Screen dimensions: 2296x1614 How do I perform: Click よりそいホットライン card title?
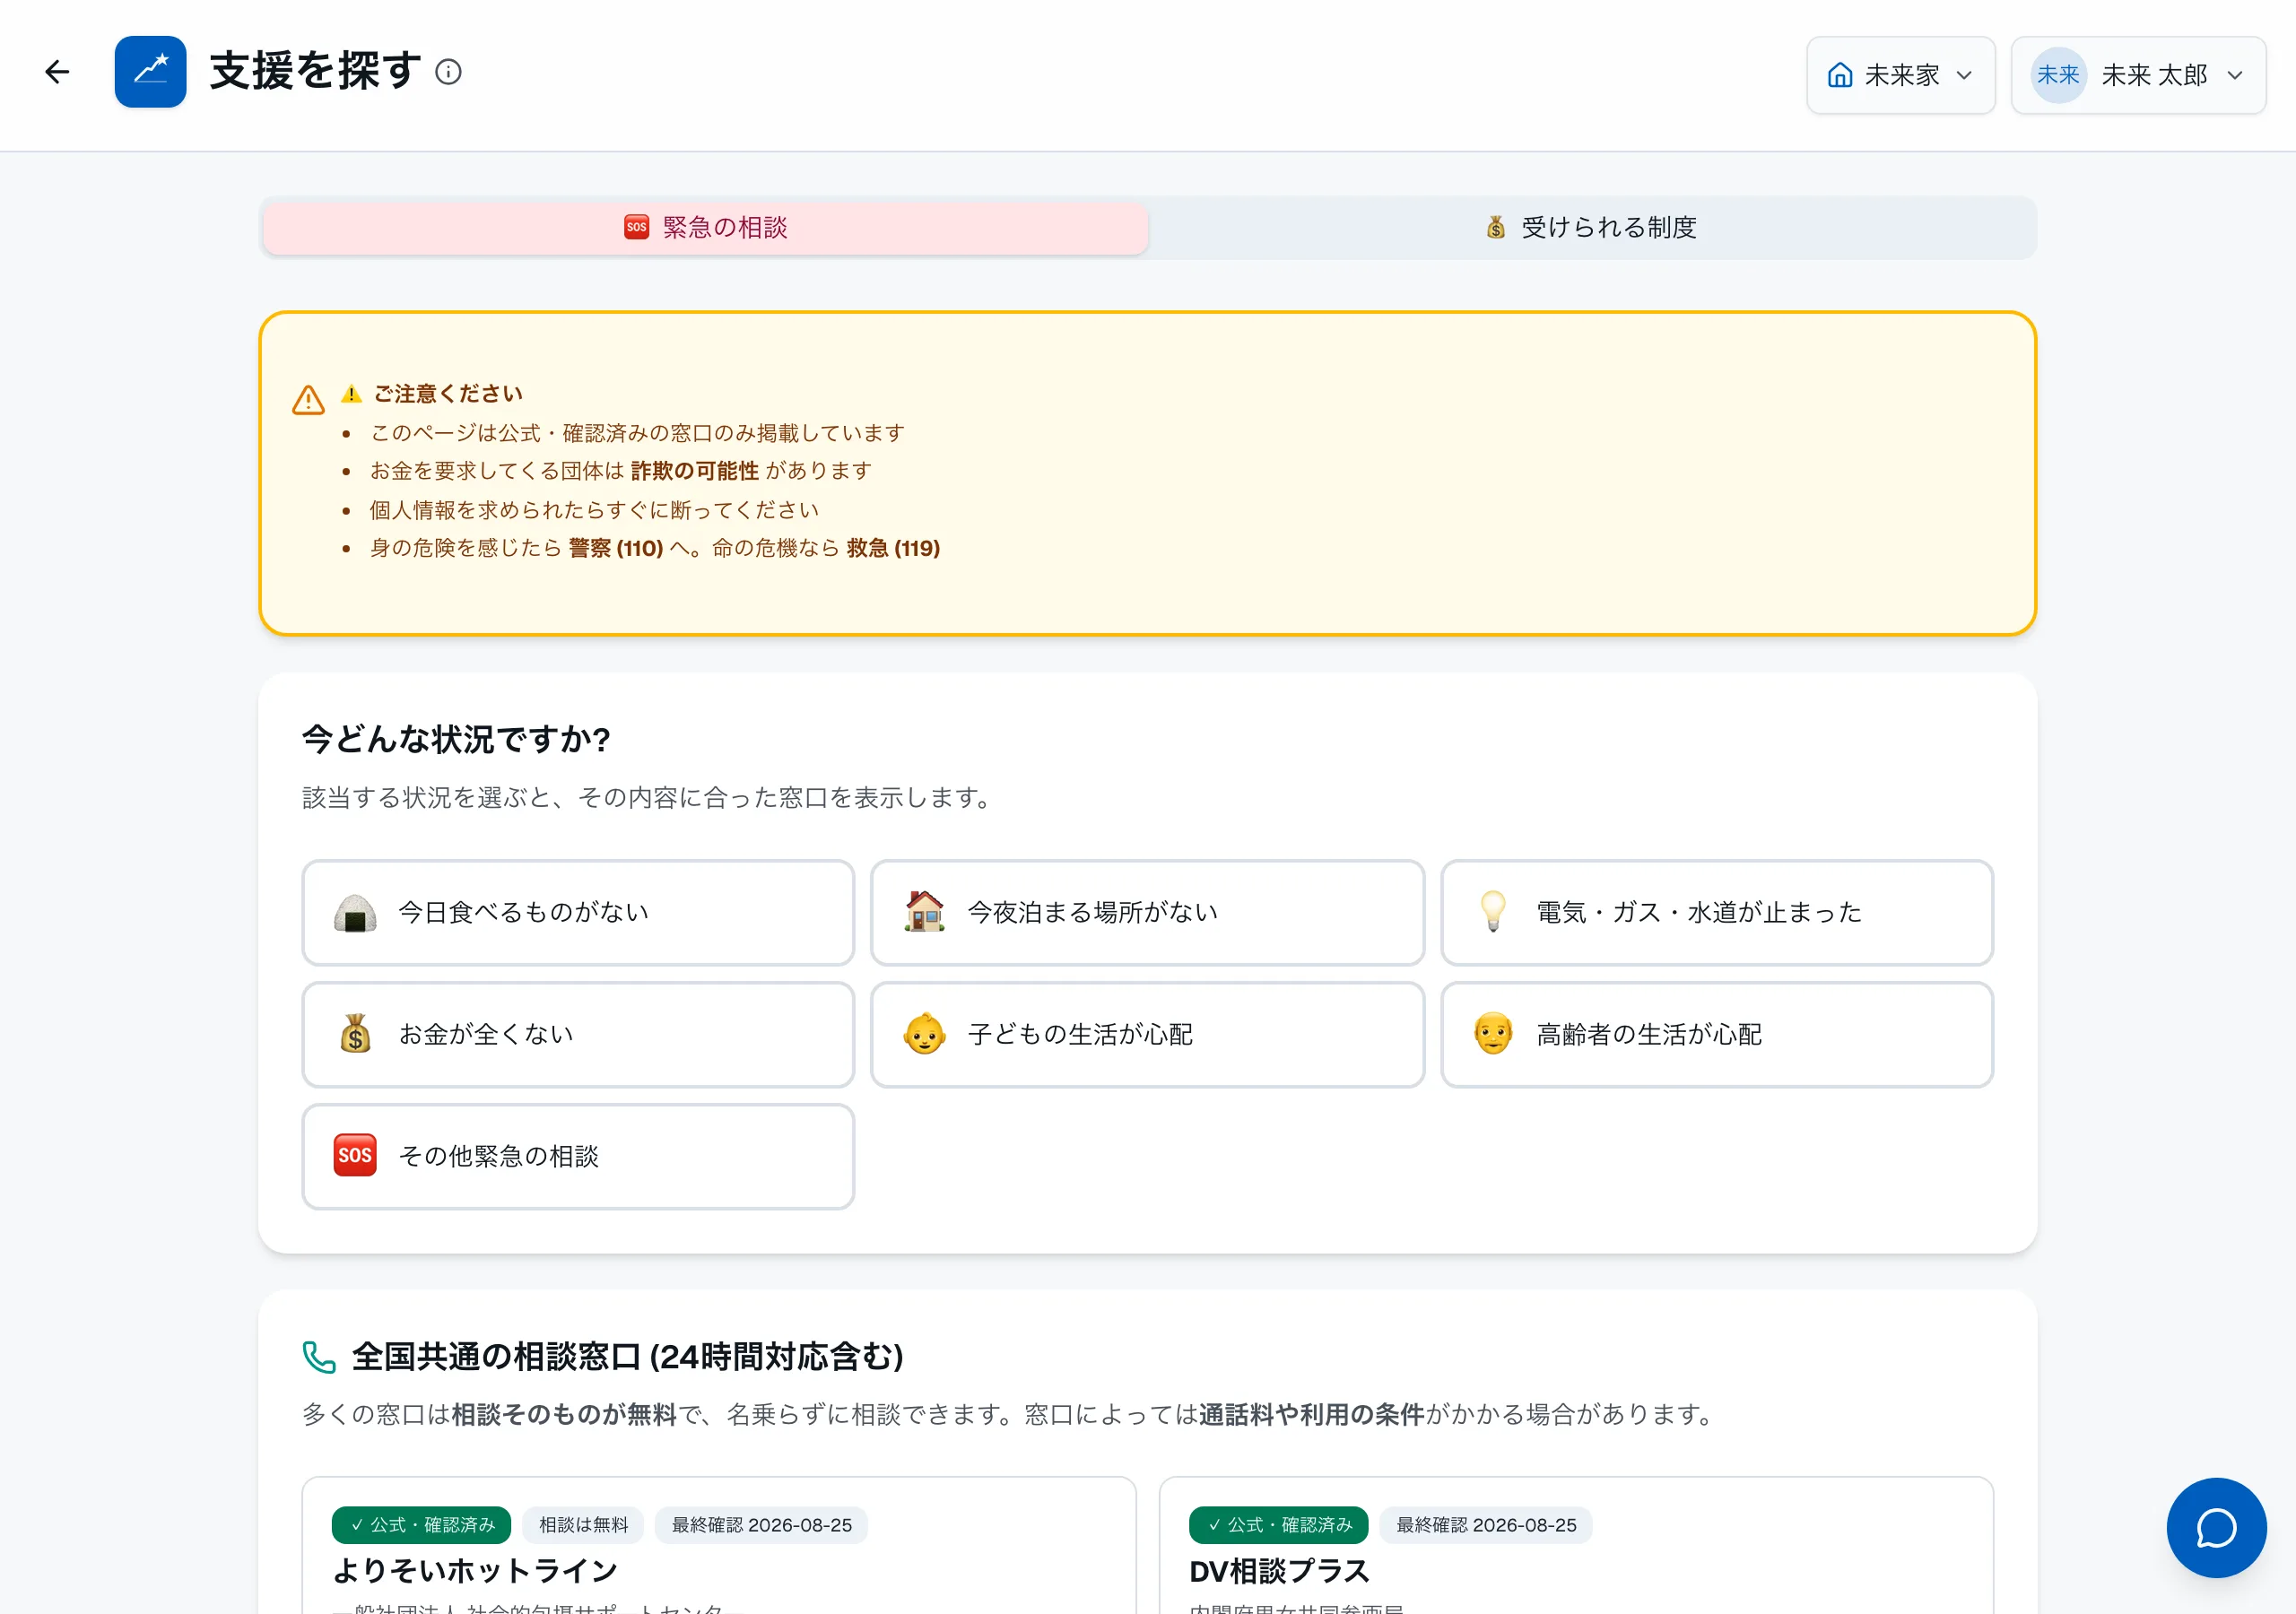[475, 1571]
